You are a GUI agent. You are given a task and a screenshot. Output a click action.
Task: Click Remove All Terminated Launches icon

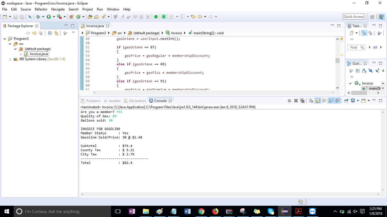tap(302, 101)
